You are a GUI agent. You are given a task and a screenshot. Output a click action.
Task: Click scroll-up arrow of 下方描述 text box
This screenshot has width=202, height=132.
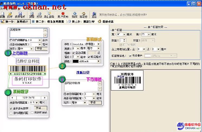tap(100, 84)
